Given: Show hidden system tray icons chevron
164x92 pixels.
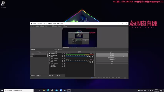Looking at the screenshot, I should [148, 90].
